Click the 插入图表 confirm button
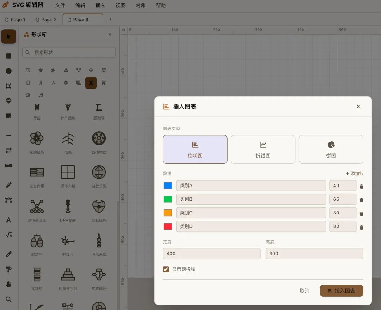The image size is (381, 310). 341,291
